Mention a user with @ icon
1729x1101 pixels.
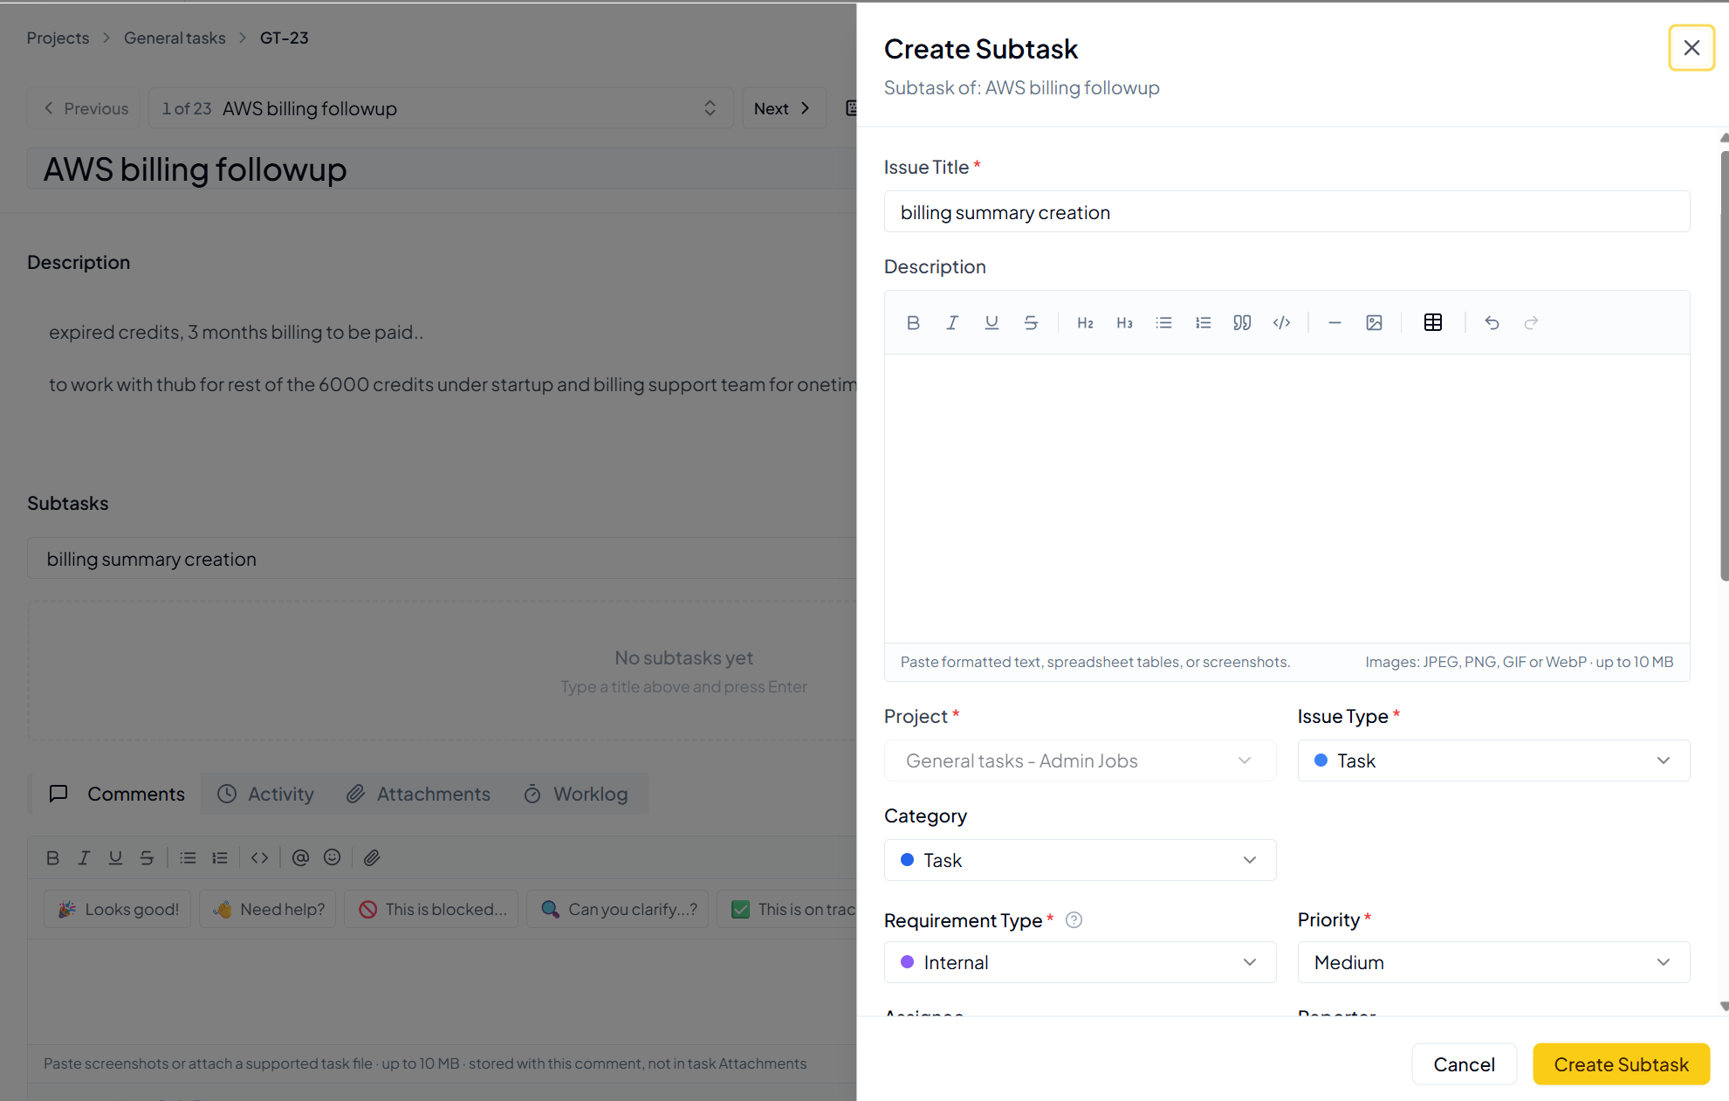(300, 858)
